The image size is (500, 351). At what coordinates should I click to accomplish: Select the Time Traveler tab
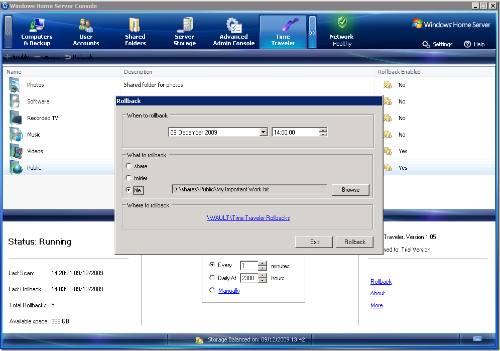point(283,32)
